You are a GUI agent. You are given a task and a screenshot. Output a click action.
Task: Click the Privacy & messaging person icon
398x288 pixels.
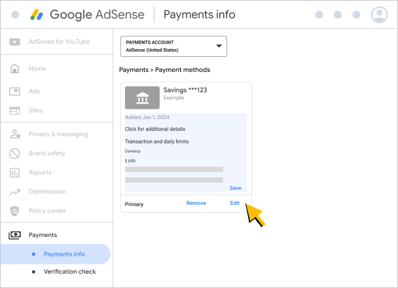click(15, 134)
